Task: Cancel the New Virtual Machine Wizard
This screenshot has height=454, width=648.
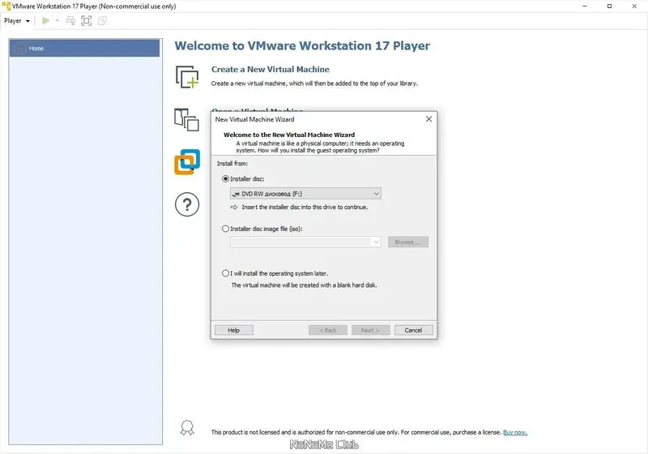Action: [x=413, y=330]
